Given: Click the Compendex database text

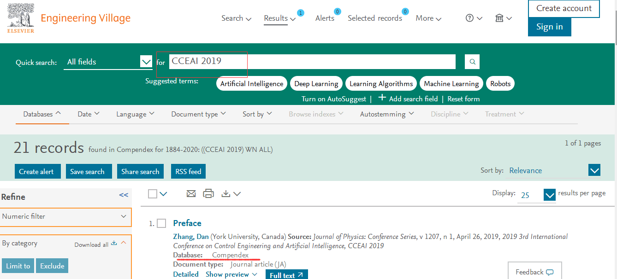Looking at the screenshot, I should [230, 255].
